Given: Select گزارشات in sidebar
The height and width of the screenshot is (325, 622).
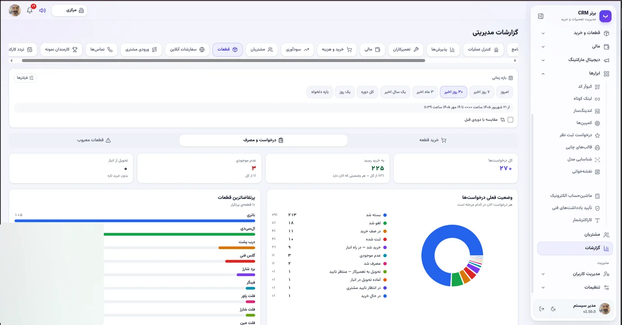Looking at the screenshot, I should [575, 248].
